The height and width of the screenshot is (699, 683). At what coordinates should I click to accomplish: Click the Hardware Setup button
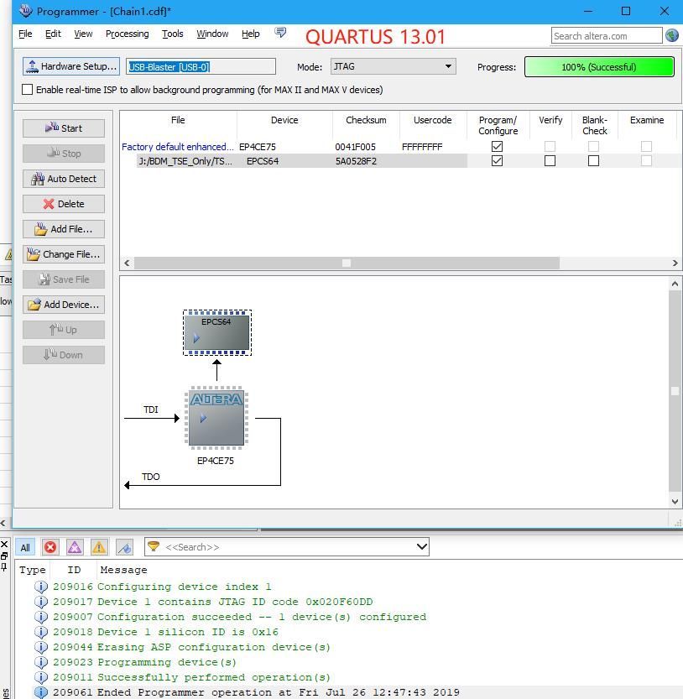tap(70, 66)
